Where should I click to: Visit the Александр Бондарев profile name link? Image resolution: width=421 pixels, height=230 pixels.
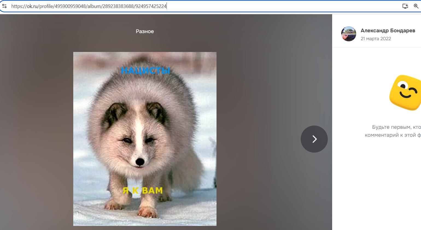[x=388, y=31]
